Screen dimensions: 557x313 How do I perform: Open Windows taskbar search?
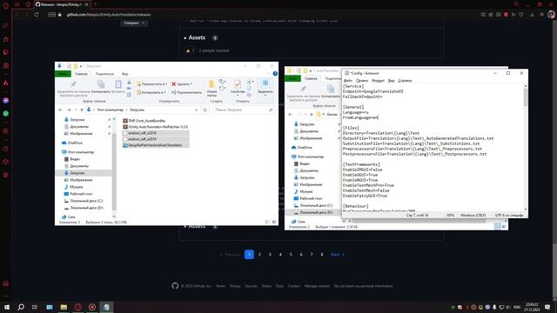click(21, 307)
